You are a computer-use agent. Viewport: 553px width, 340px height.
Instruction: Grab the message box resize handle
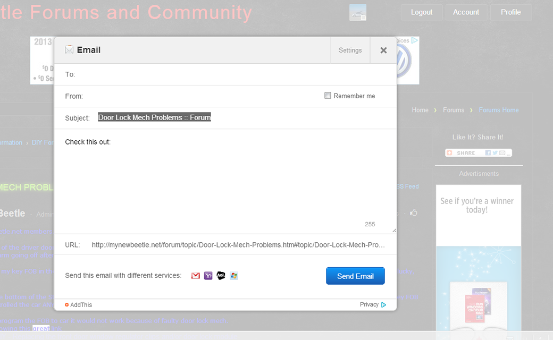point(394,231)
